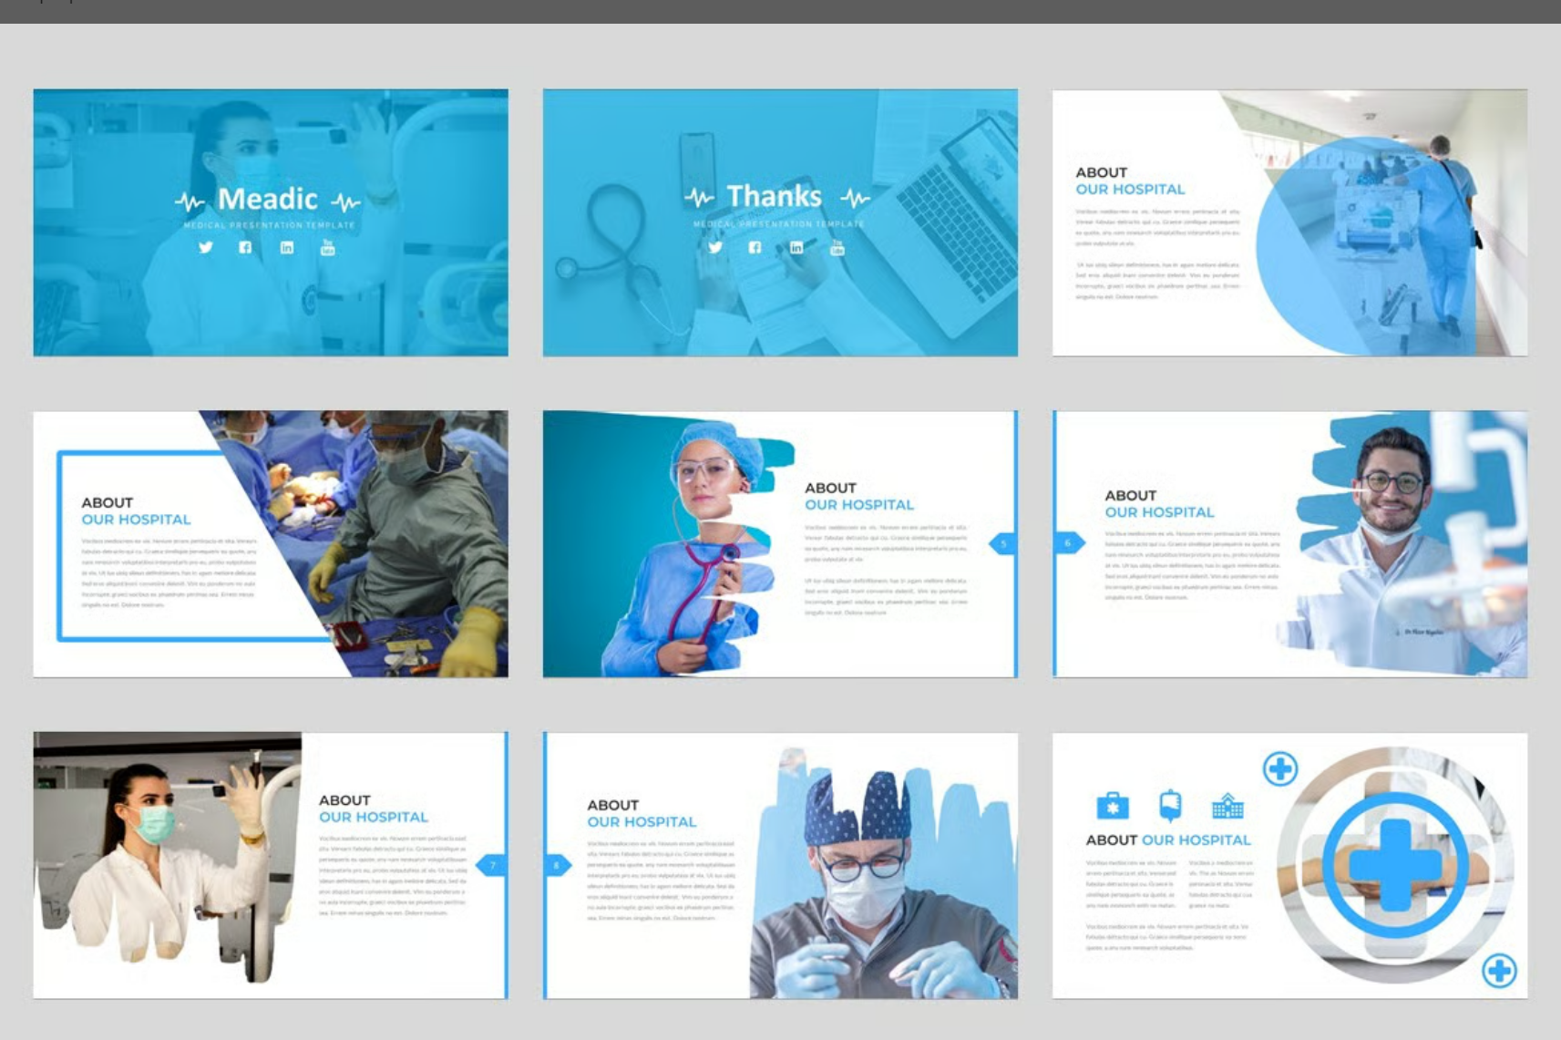Click the hospital building icon
The height and width of the screenshot is (1040, 1561).
tap(1227, 806)
